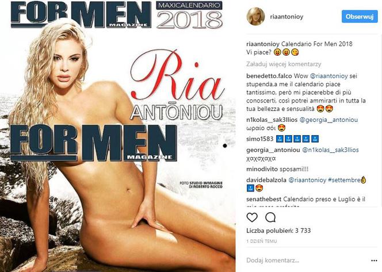Open the three-dot more options menu
382x272 pixels.
pos(374,260)
